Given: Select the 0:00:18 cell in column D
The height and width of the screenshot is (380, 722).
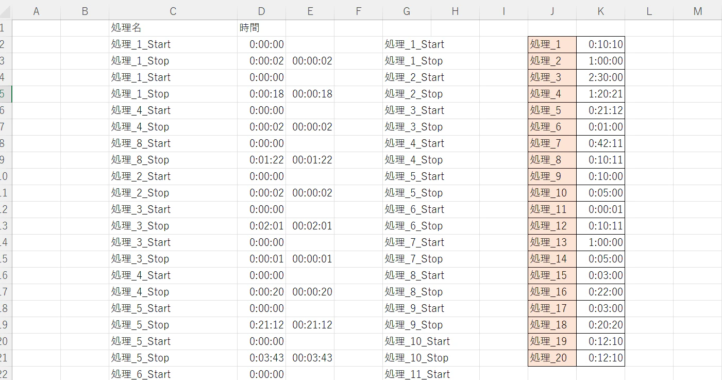Looking at the screenshot, I should click(x=261, y=94).
